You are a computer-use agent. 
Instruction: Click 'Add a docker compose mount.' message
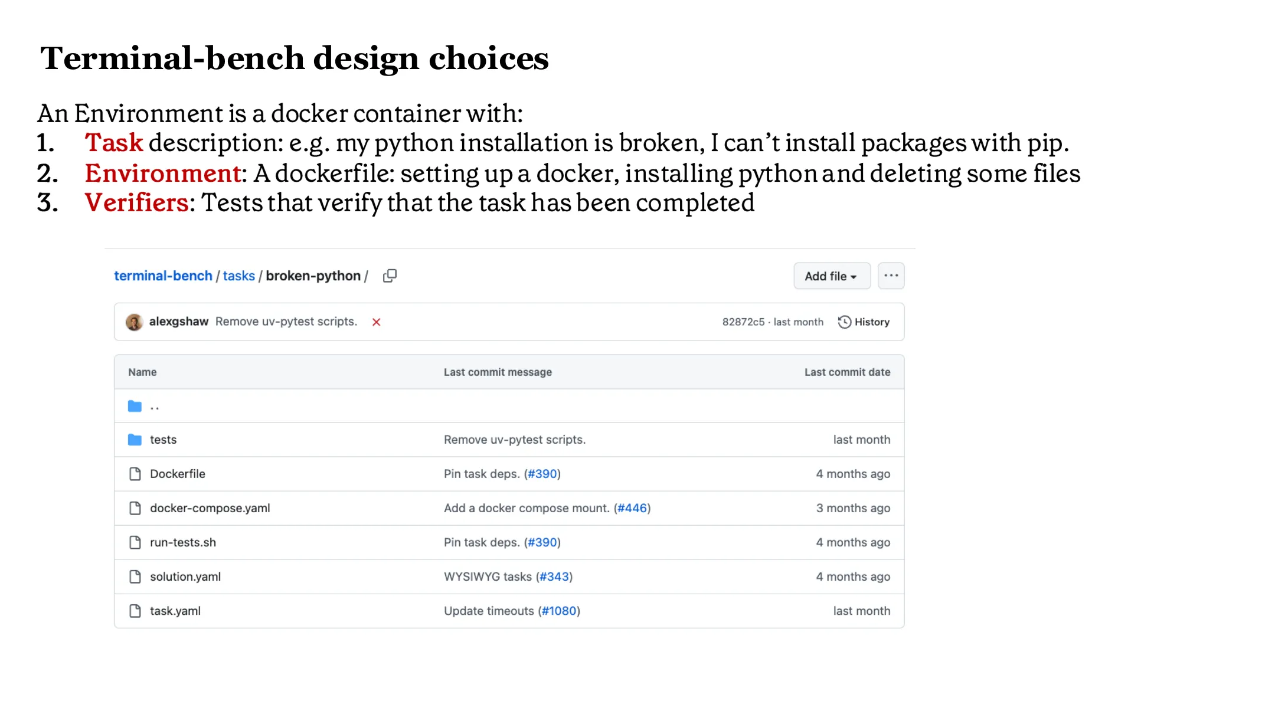click(x=527, y=508)
